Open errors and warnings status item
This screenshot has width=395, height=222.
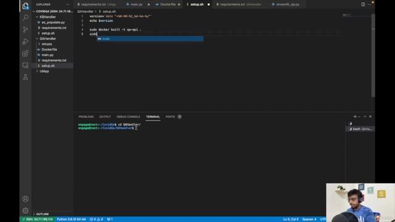pyautogui.click(x=96, y=220)
